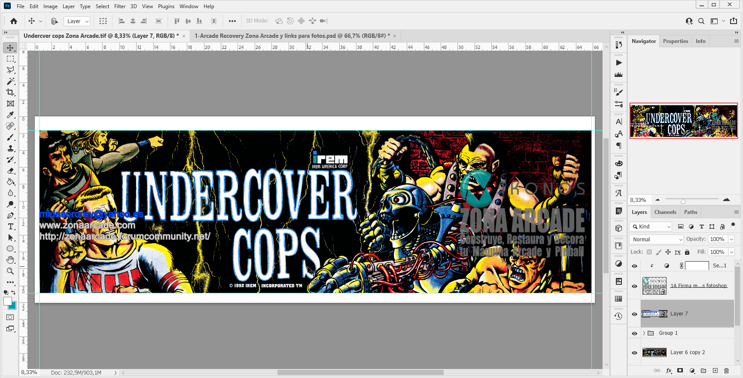Select the Ellipse shape tool
The height and width of the screenshot is (378, 743).
10,249
